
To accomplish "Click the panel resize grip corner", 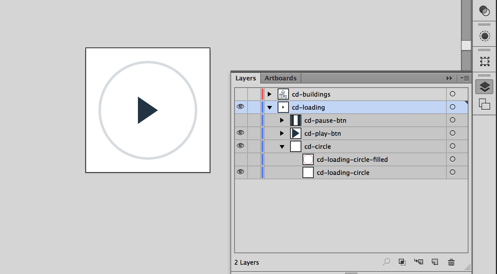I will pos(468,267).
